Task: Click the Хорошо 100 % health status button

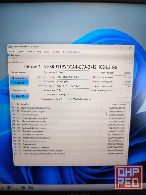Action: click(x=19, y=80)
